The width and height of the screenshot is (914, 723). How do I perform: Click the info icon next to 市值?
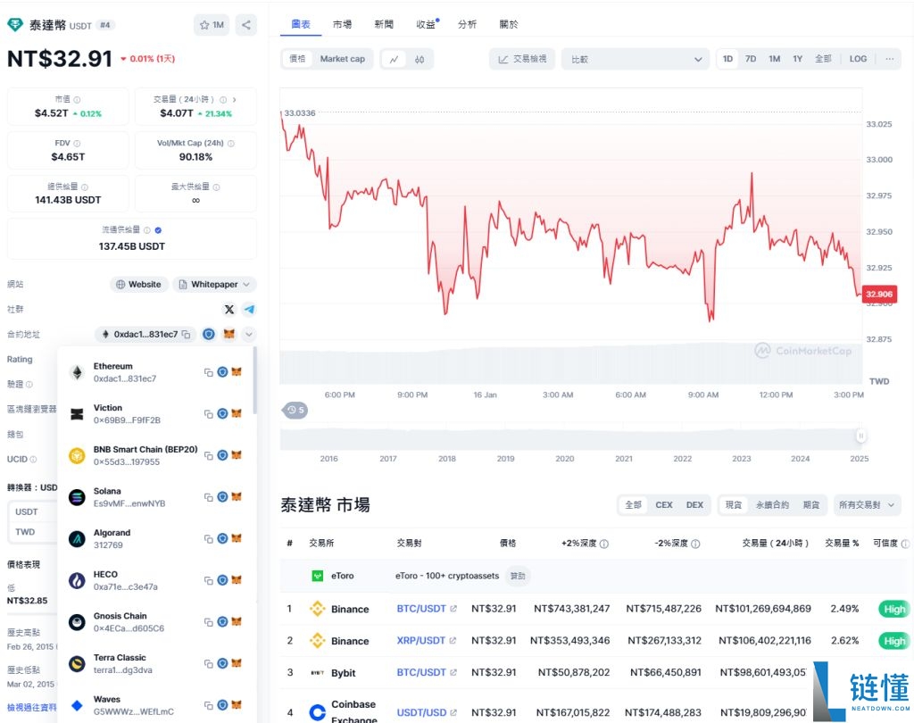pos(77,100)
